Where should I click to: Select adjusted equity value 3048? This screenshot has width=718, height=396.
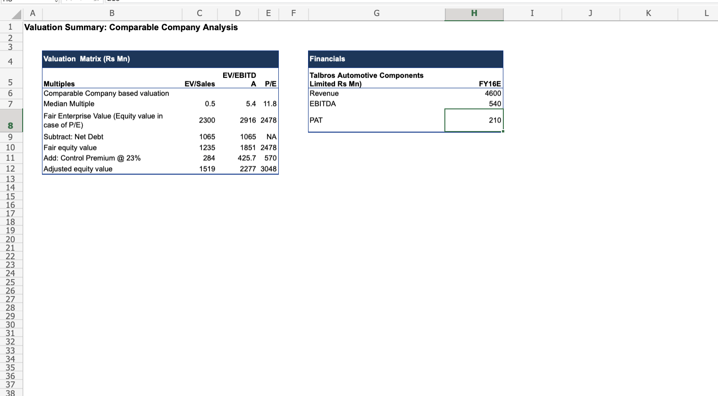[268, 169]
